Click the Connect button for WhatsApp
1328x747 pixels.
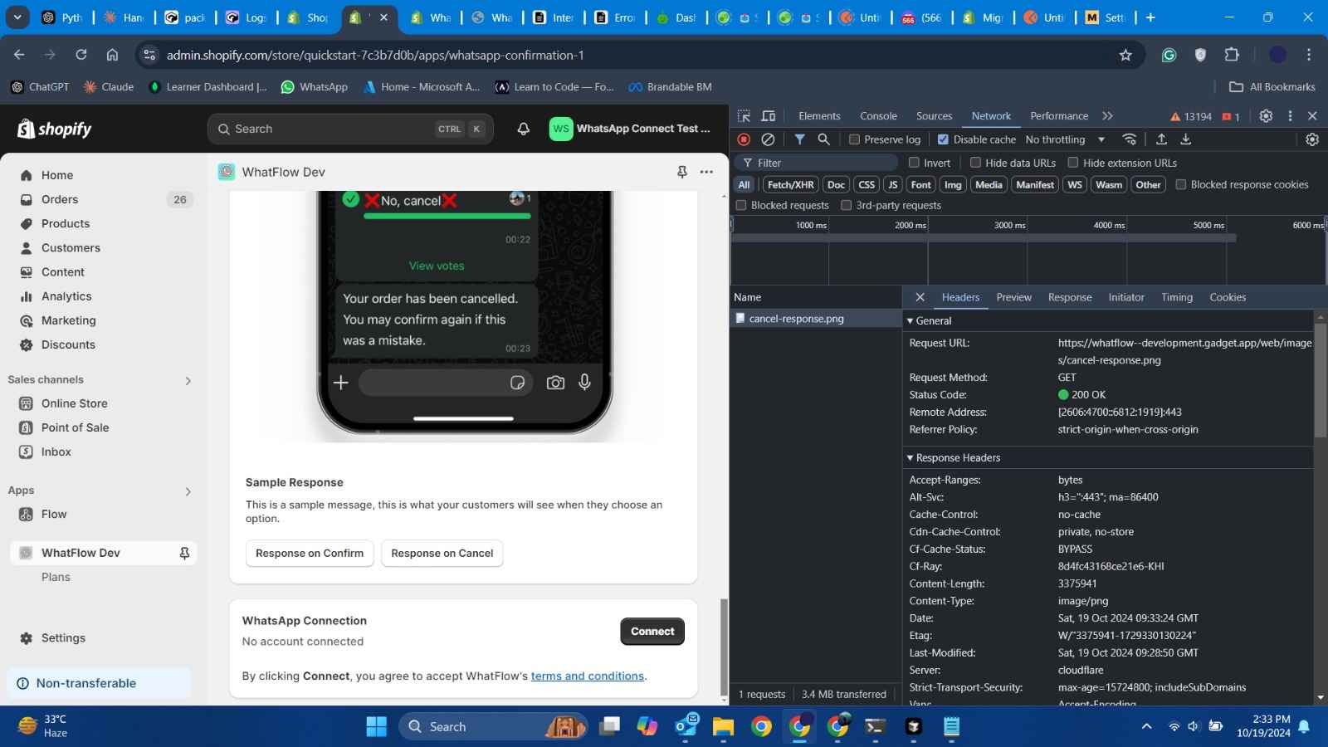pos(652,631)
